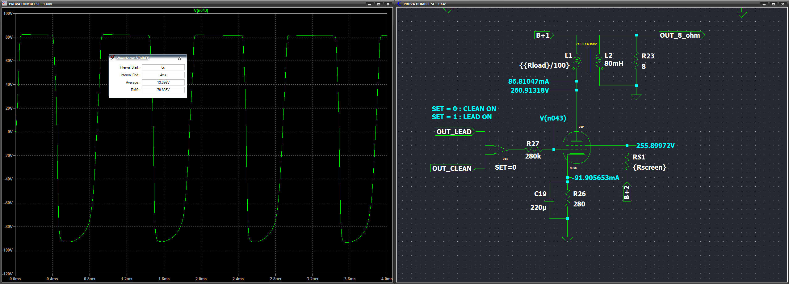Select the OUT_LEAD net label
789x284 pixels.
pos(454,132)
